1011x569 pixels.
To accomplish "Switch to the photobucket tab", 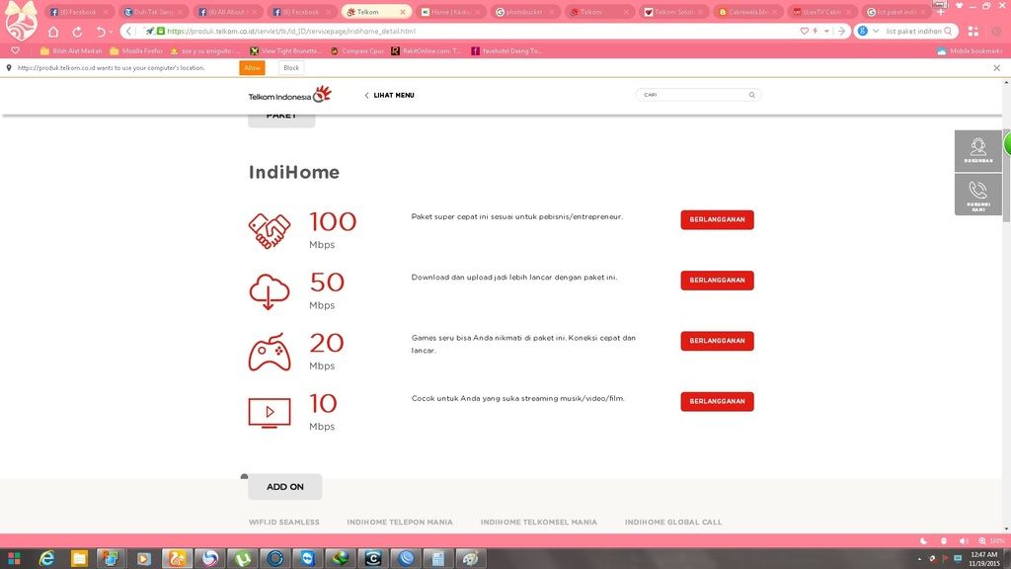I will pyautogui.click(x=524, y=12).
